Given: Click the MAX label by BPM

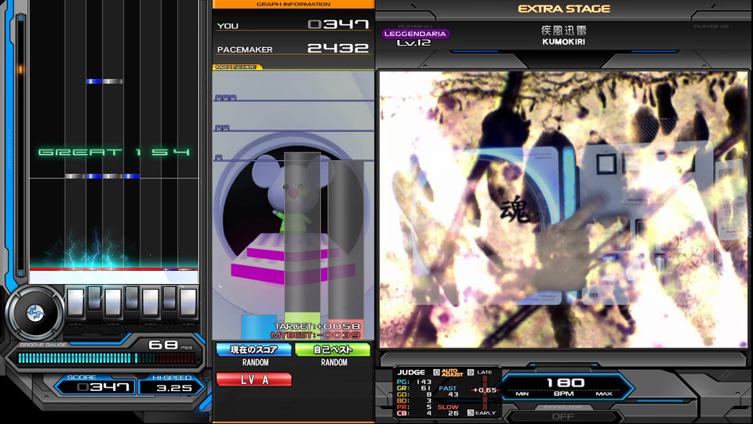Looking at the screenshot, I should coord(604,393).
